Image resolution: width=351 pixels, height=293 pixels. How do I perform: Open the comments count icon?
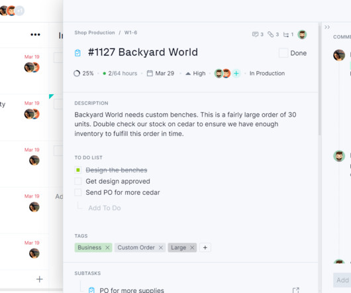(255, 34)
